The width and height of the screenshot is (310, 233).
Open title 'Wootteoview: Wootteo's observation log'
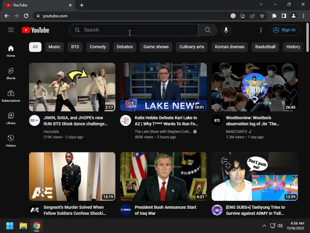coord(253,121)
